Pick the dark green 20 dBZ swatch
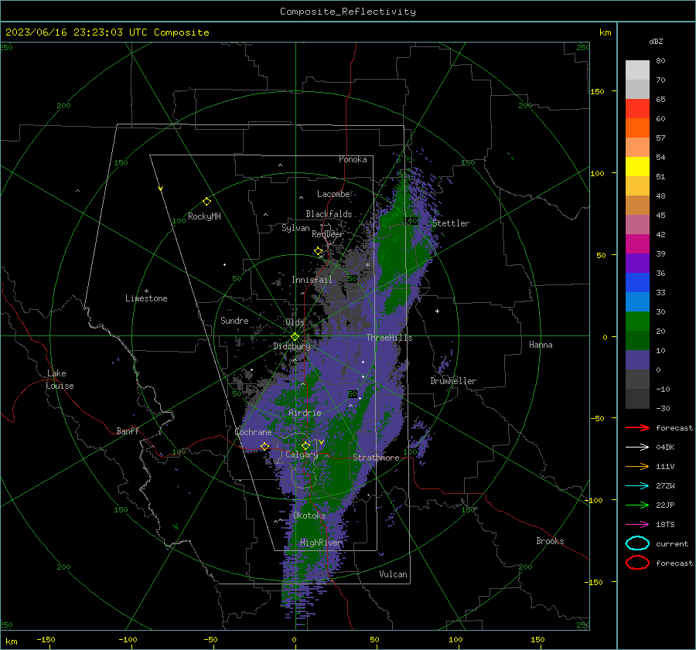 pos(637,340)
